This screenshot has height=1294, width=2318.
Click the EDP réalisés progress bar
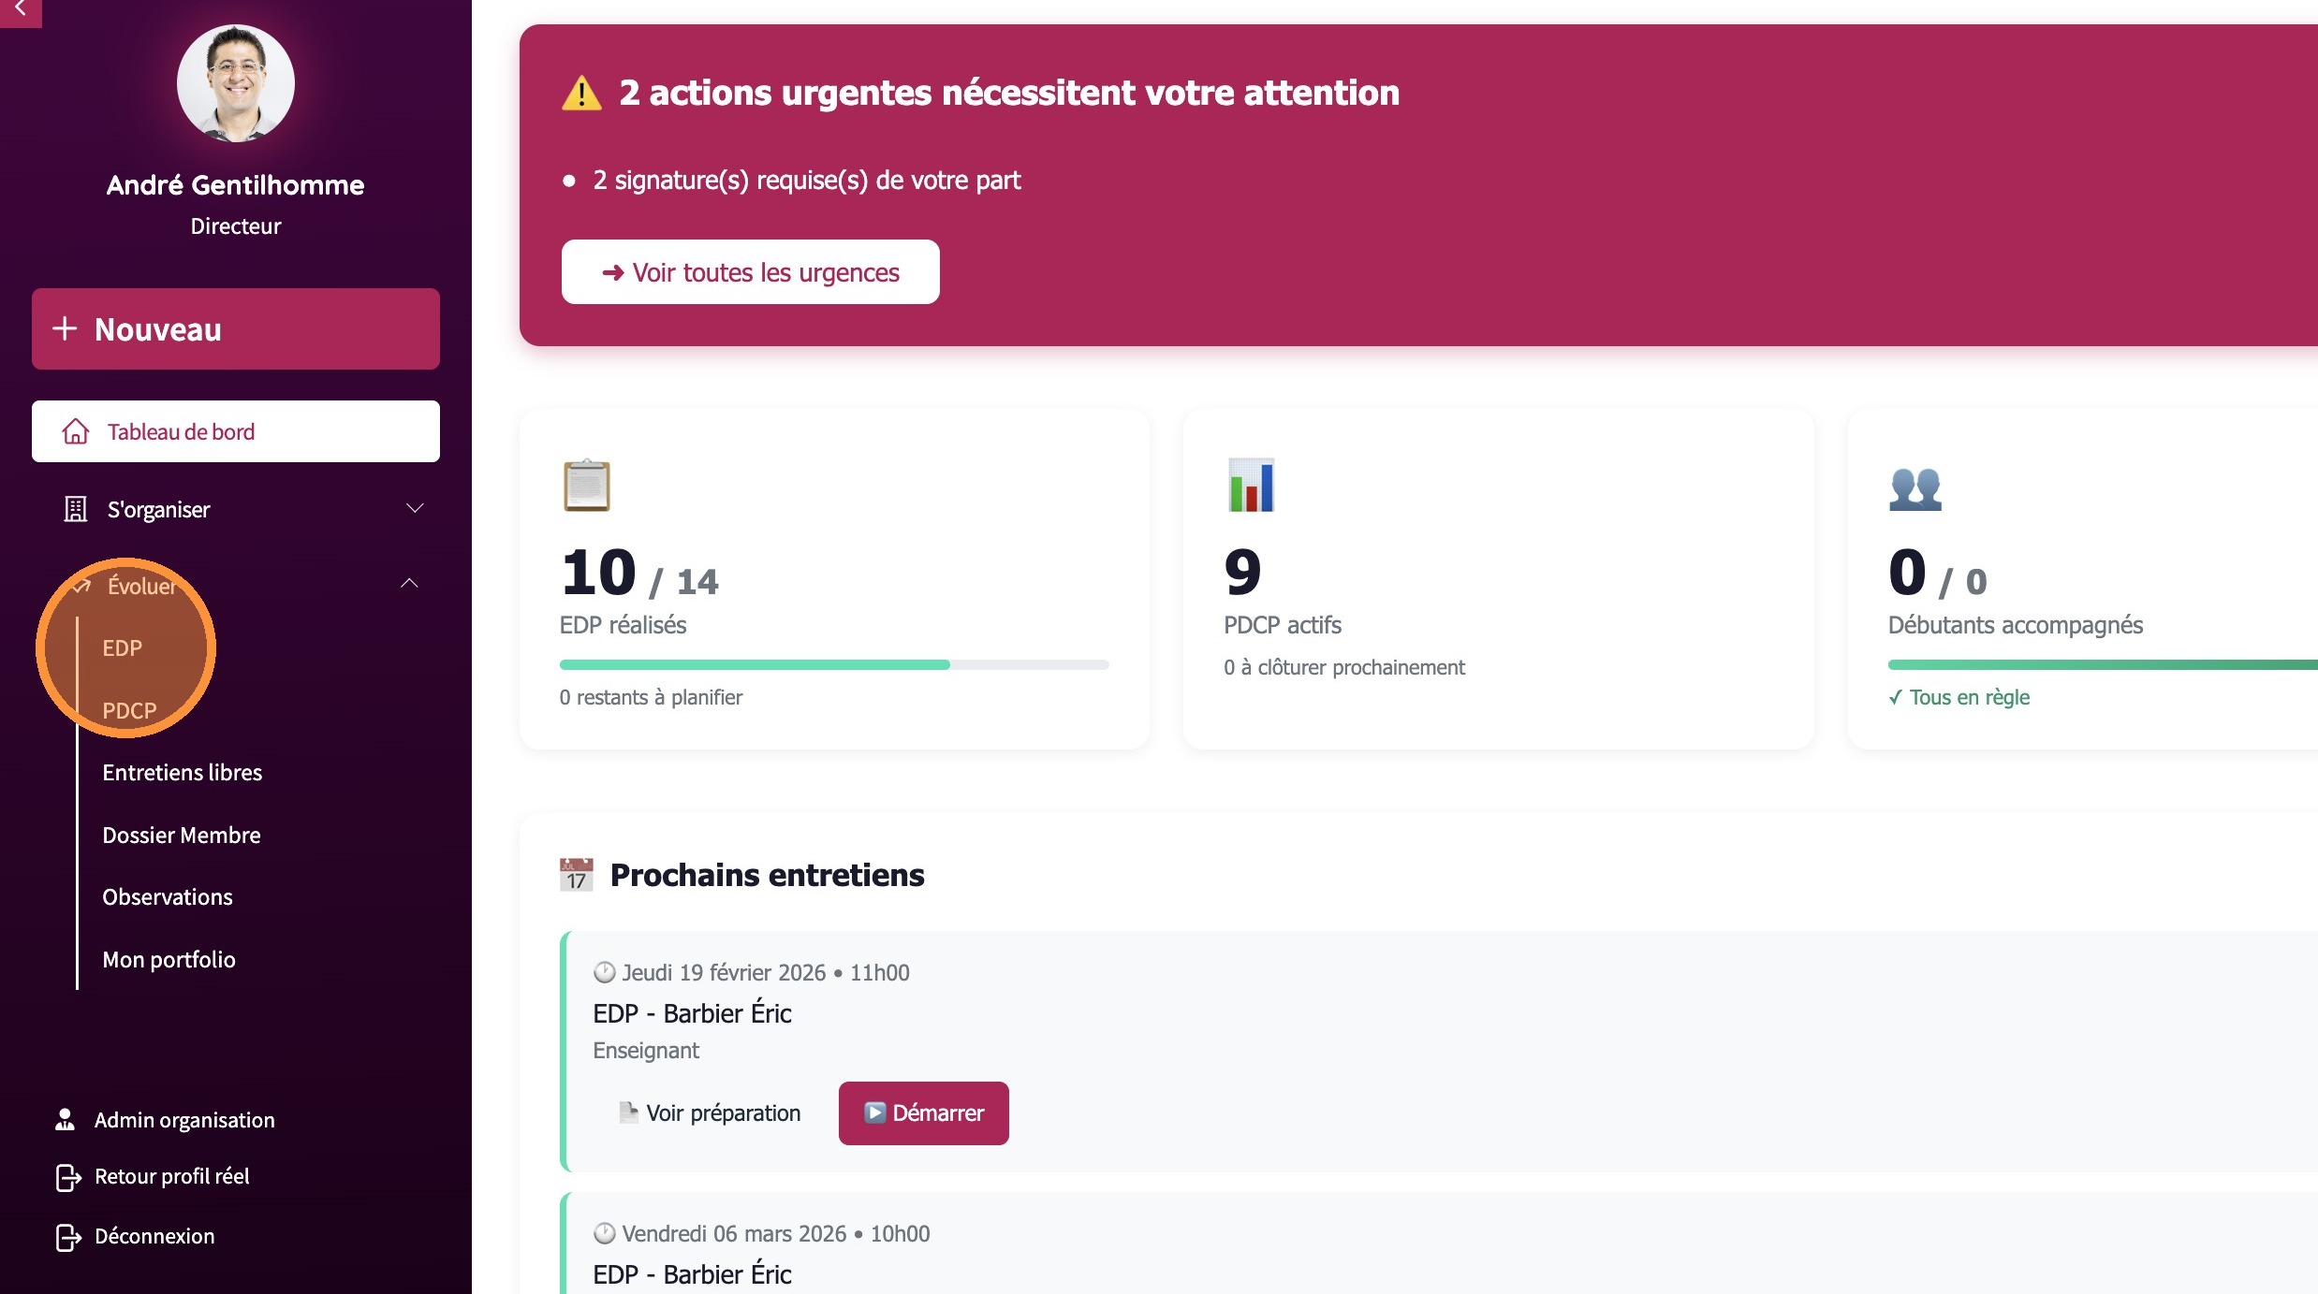tap(833, 665)
